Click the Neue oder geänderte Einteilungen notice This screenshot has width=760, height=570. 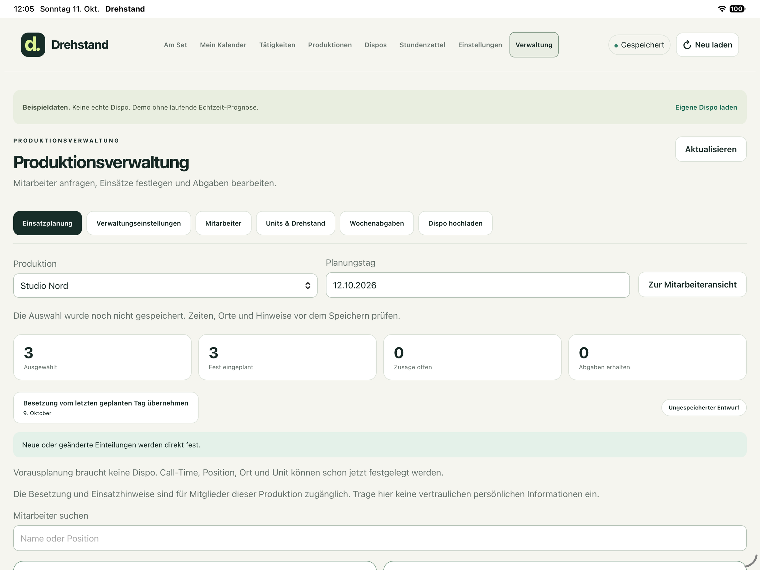pyautogui.click(x=380, y=444)
